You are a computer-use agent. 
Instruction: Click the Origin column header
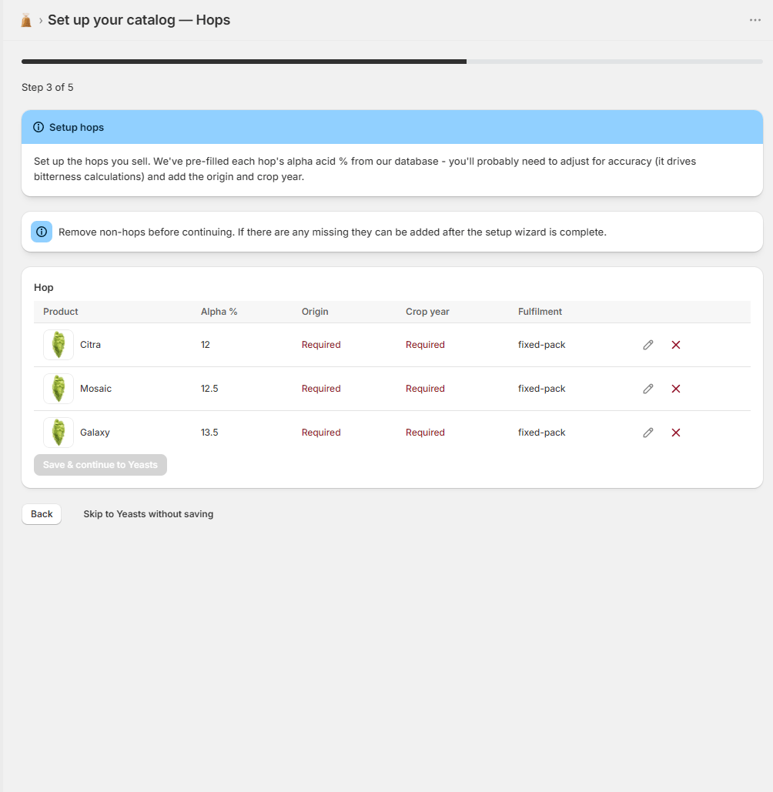tap(315, 312)
